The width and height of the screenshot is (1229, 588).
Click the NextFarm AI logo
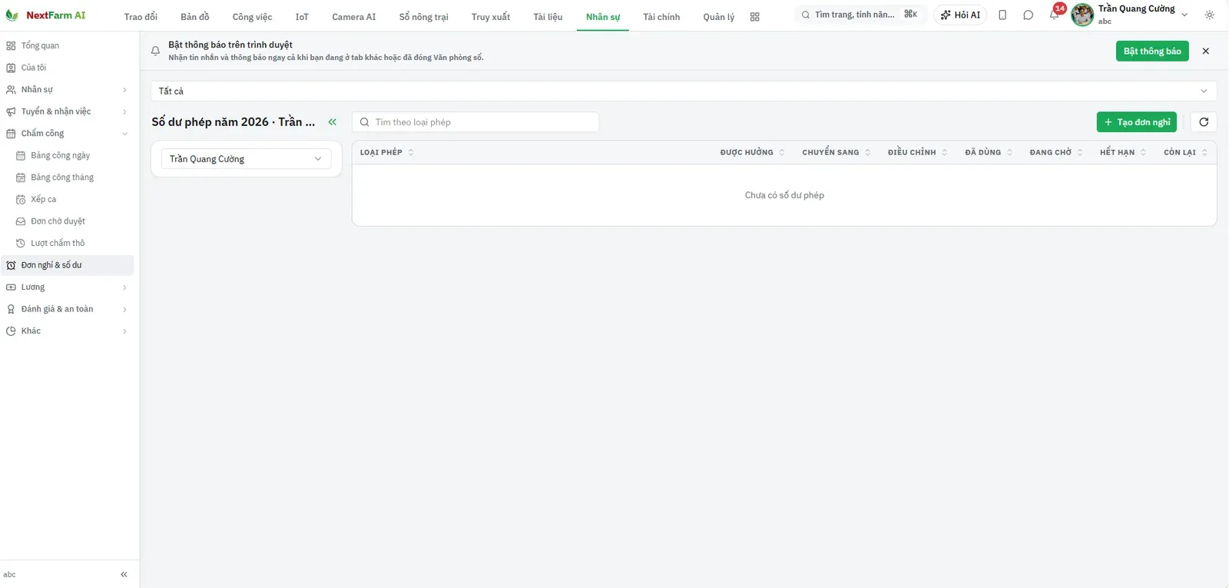click(45, 15)
